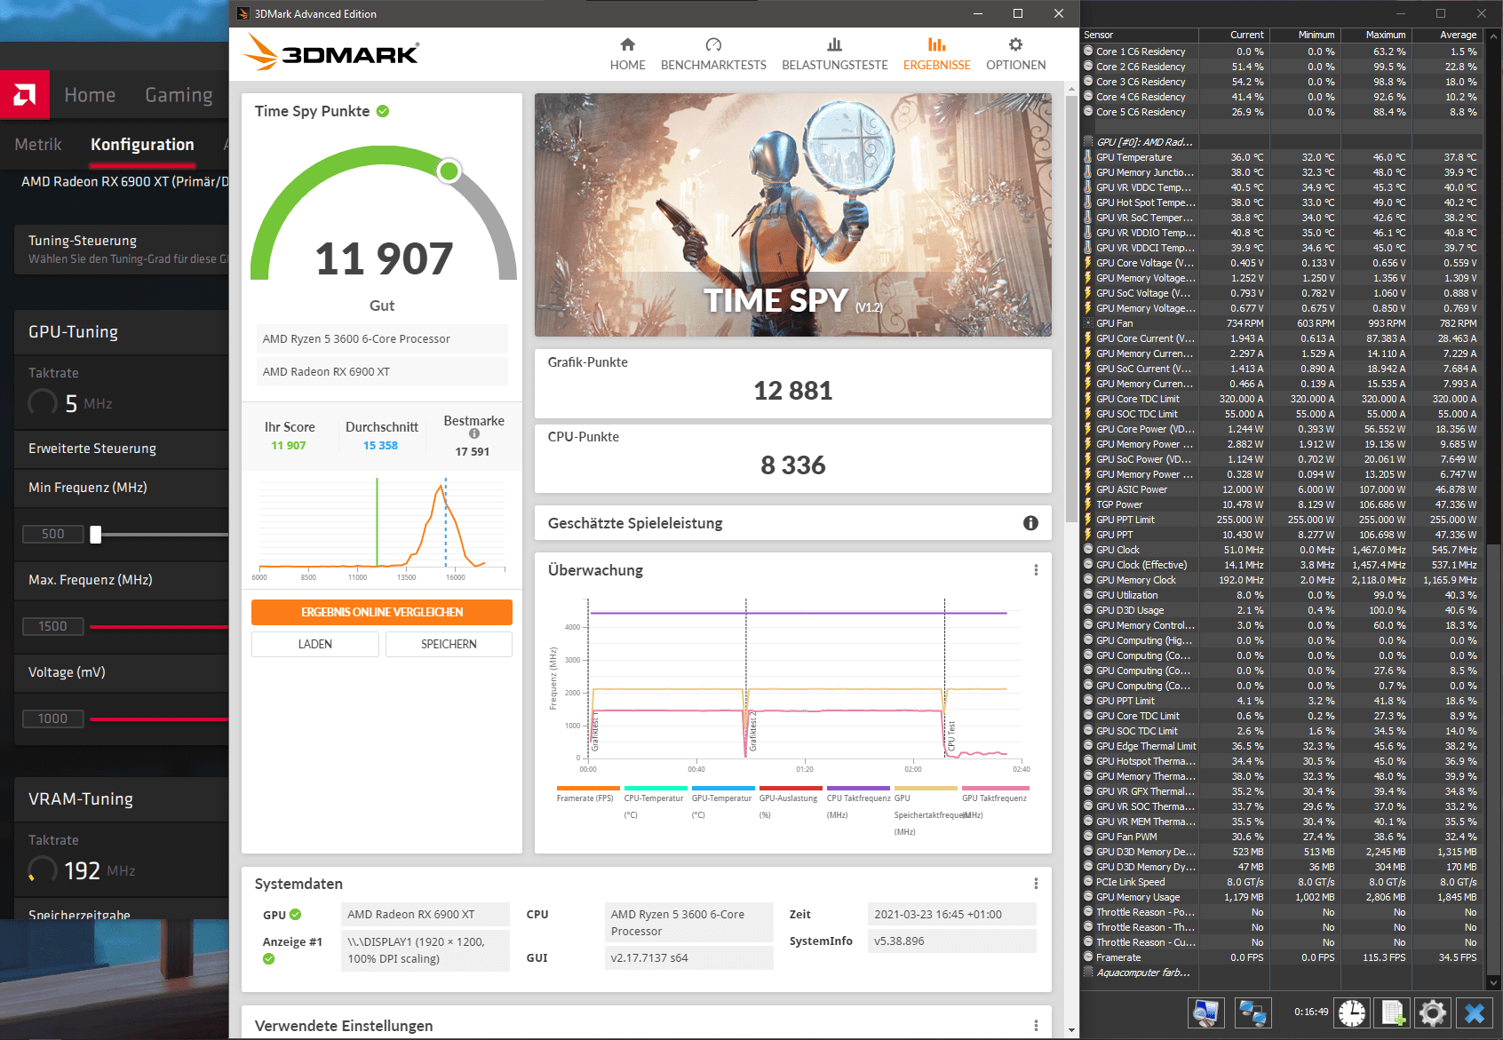Click HWiNFO scrollbar down arrow
Screen dimensions: 1503x1040
pyautogui.click(x=1493, y=982)
